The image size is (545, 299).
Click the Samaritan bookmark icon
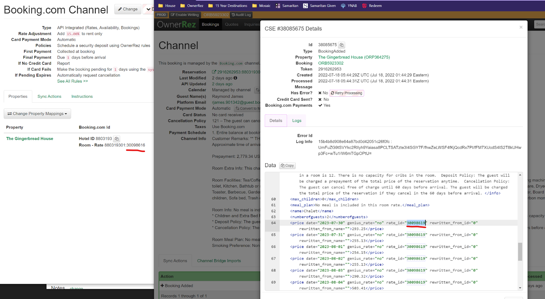point(278,6)
